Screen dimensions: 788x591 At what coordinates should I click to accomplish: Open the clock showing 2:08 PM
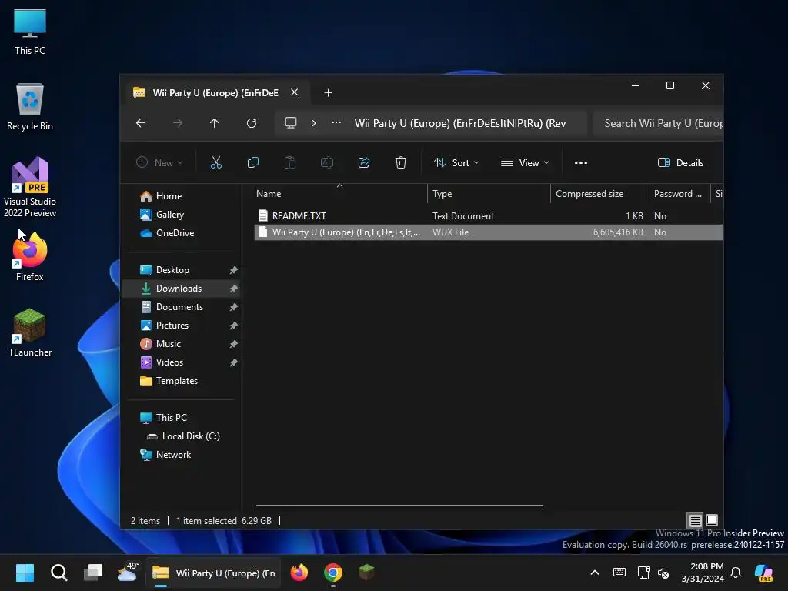703,573
